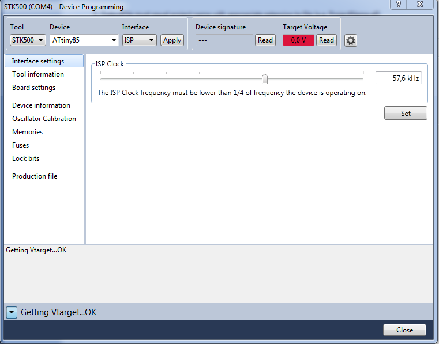Open the Interface dropdown showing ISP

139,40
